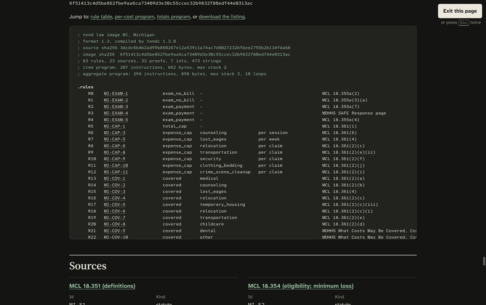This screenshot has height=305, width=486.
Task: Open rule MI-COV-4 link
Action: coord(115,198)
